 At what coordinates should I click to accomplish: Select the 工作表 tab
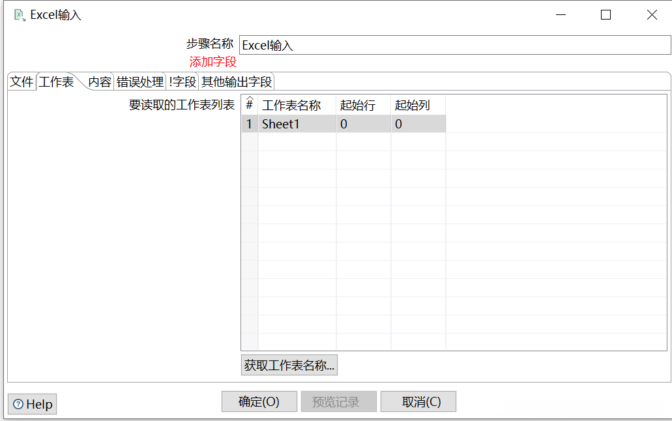tap(56, 81)
